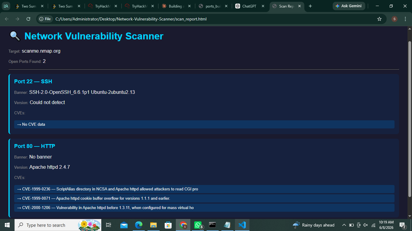
Task: Open the network status icon
Action: tap(373, 225)
